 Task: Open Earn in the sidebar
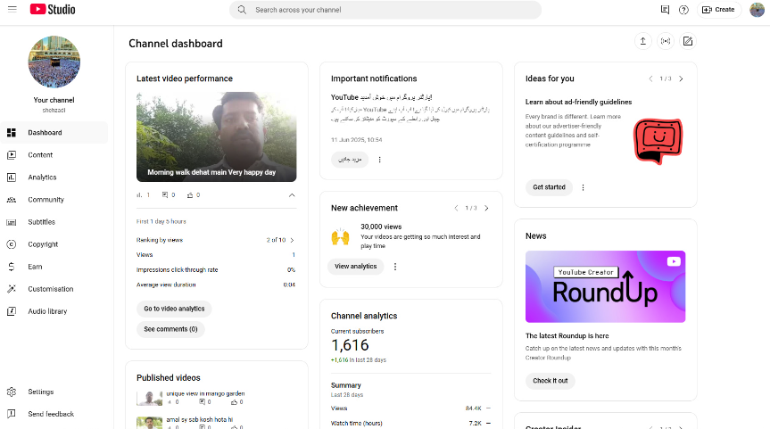pos(54,267)
